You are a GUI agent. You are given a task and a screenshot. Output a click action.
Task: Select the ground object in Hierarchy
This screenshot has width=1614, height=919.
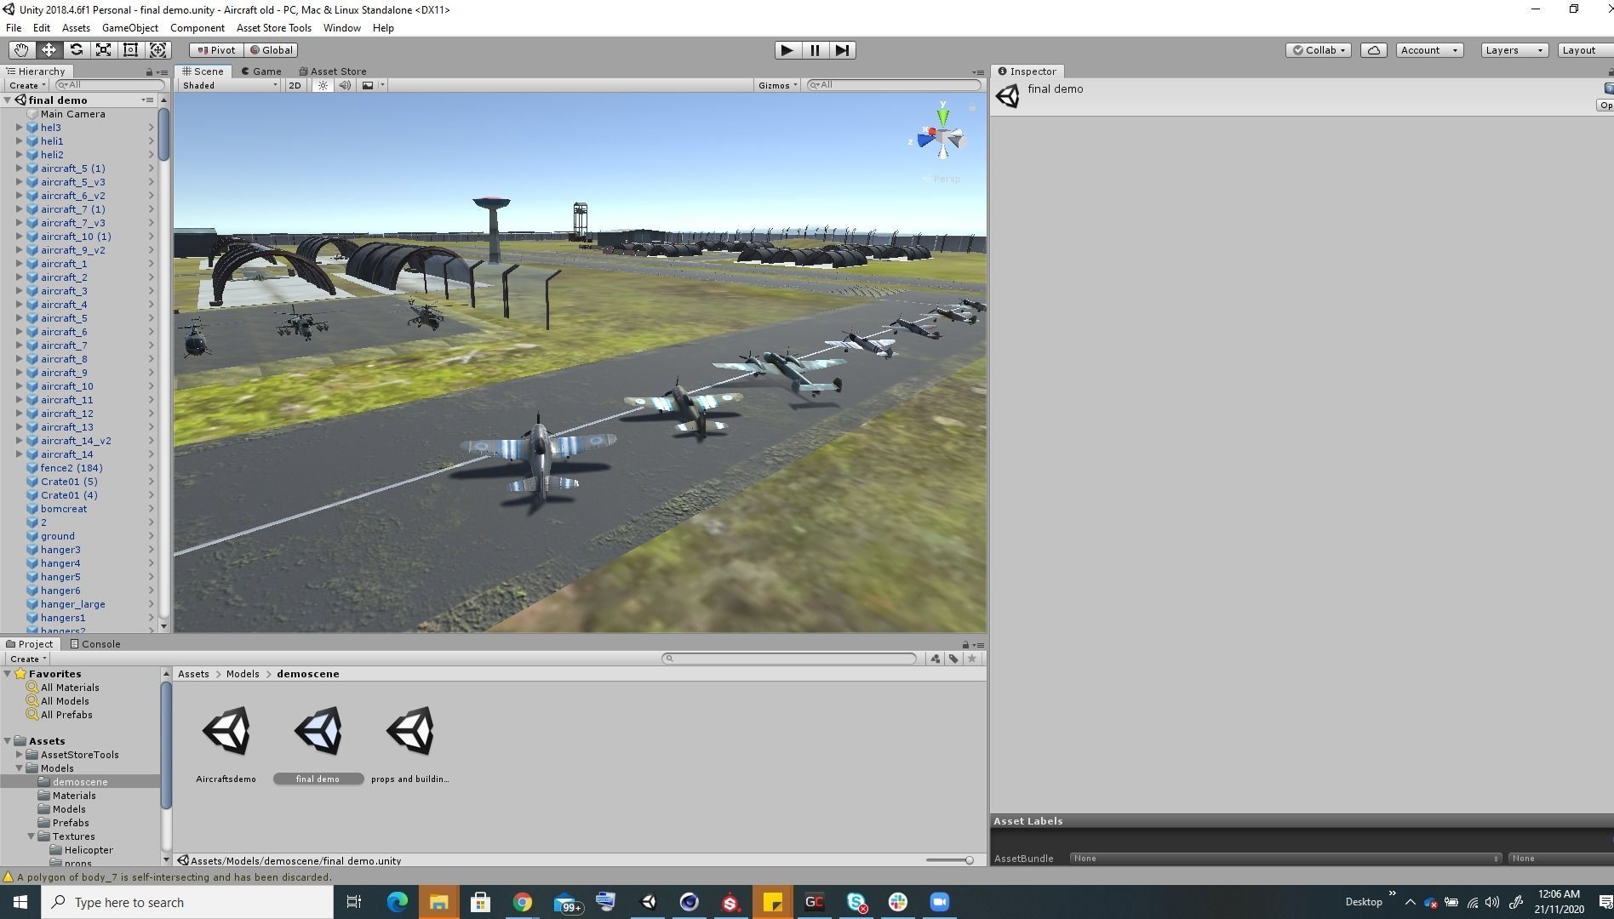tap(58, 536)
